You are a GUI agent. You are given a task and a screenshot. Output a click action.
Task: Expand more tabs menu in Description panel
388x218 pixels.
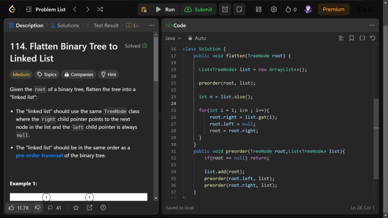click(151, 25)
